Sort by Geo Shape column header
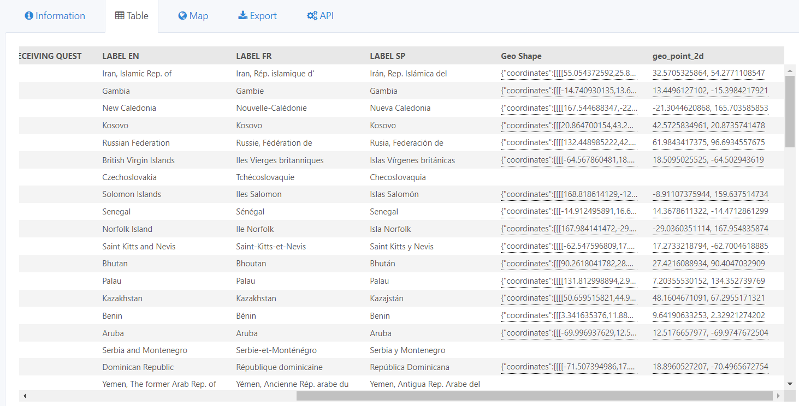This screenshot has height=406, width=799. coord(521,56)
